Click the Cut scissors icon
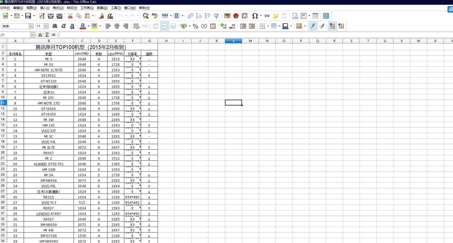453x243 pixels. tap(70, 16)
